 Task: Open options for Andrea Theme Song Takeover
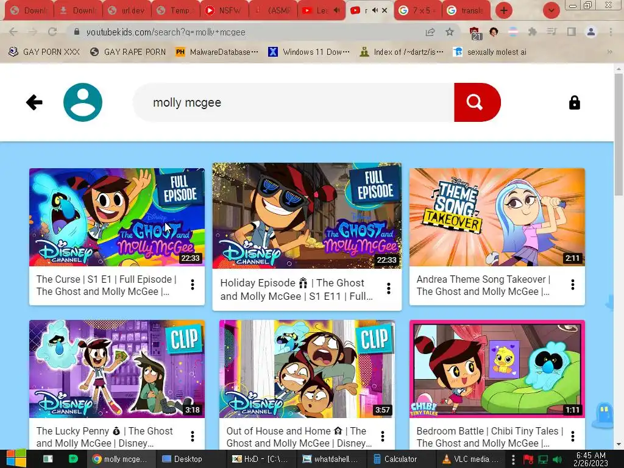coord(573,285)
